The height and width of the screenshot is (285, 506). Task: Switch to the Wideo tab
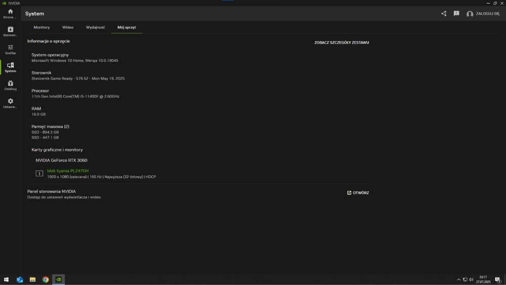[68, 27]
